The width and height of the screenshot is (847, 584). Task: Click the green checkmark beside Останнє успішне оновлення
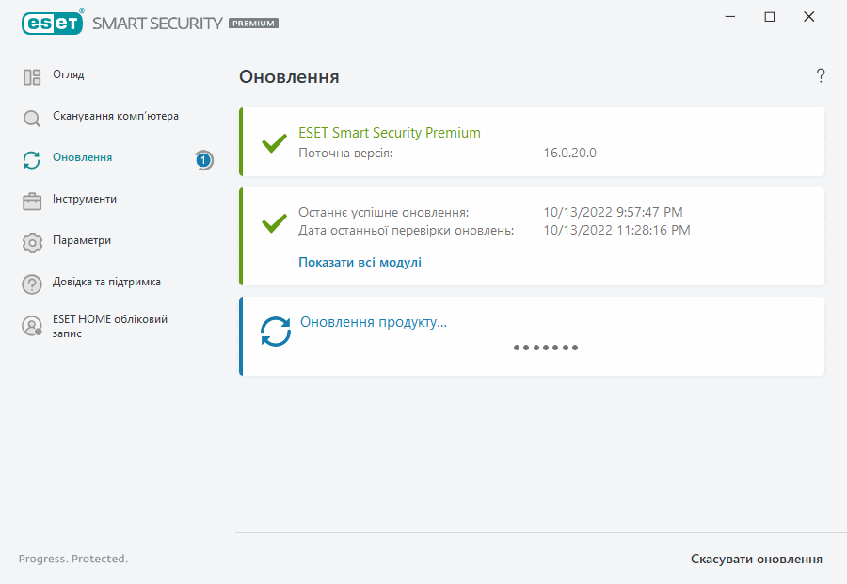tap(274, 223)
